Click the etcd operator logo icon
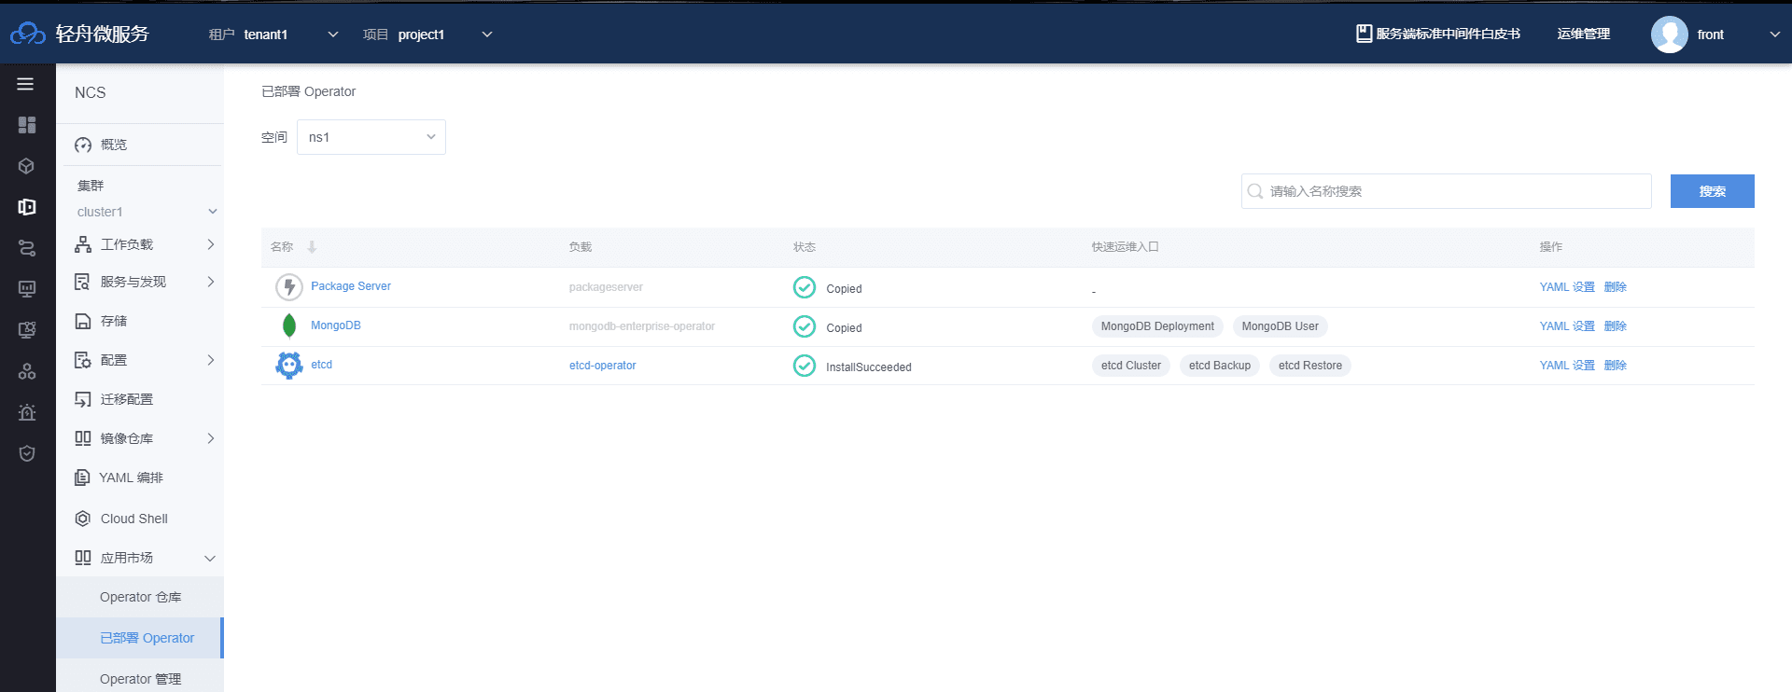Viewport: 1792px width, 692px height. coord(289,365)
